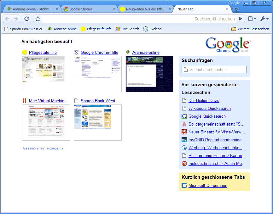
Task: Click the Go arrow beside the address bar
Action: (241, 19)
